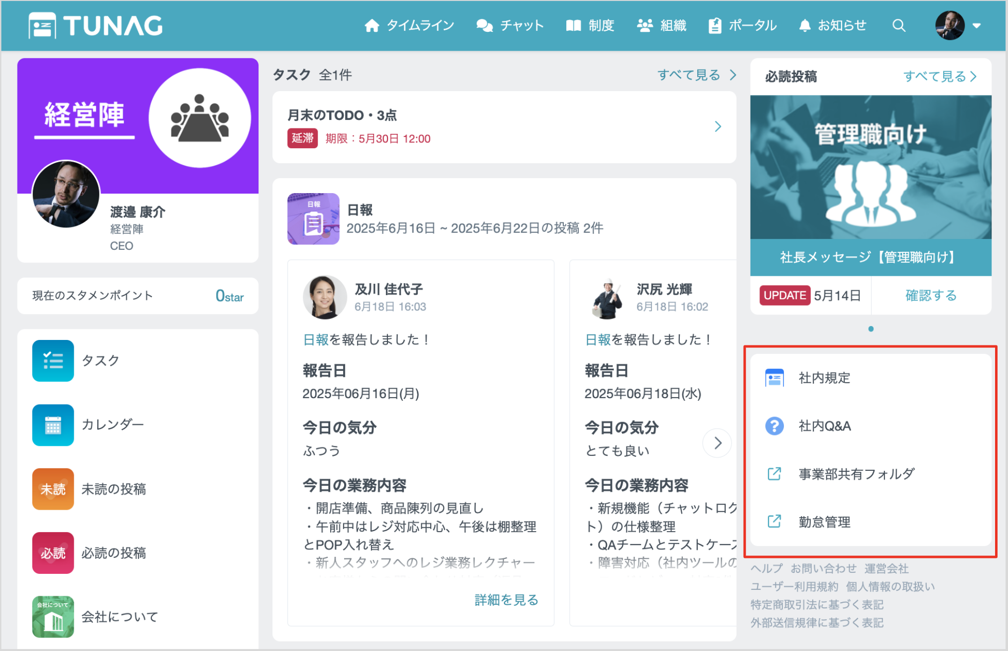1008x651 pixels.
Task: Click the orange 未読 icon
Action: click(x=53, y=489)
